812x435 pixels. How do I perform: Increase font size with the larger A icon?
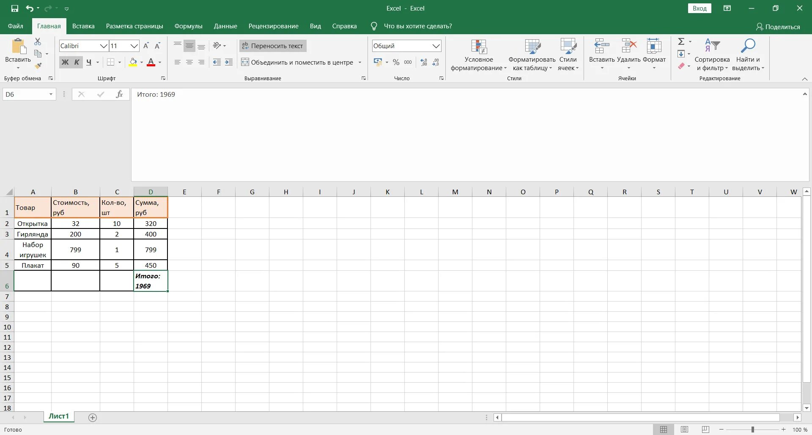[x=146, y=46]
